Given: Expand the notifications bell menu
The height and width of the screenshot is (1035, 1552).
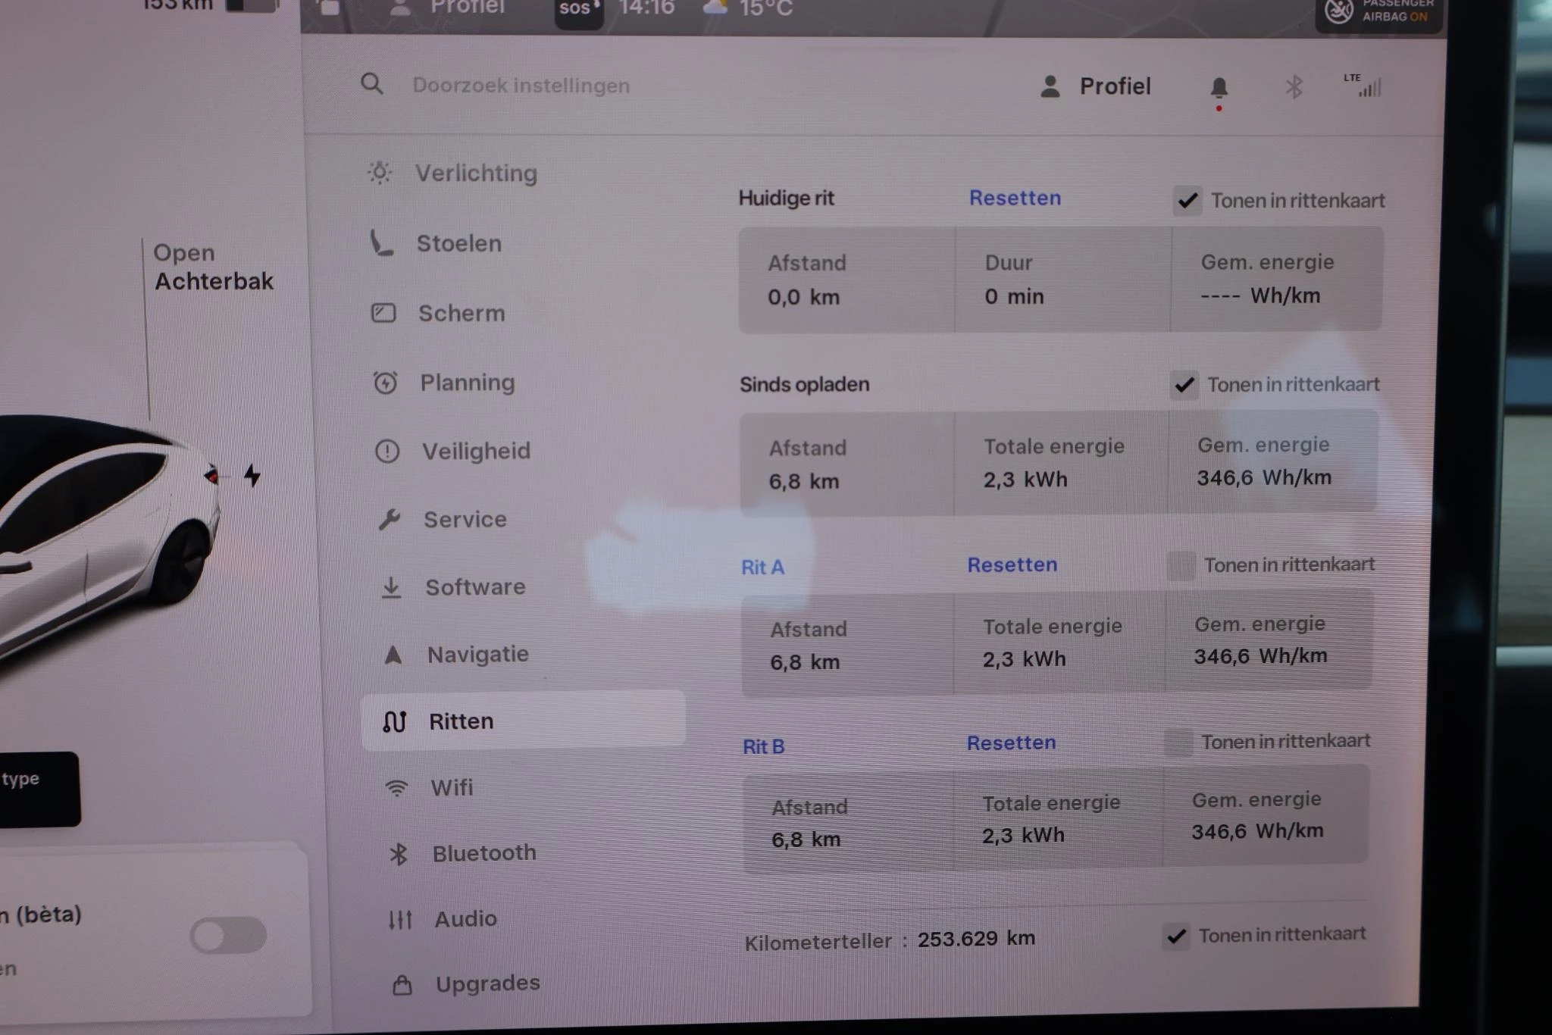Looking at the screenshot, I should click(1219, 86).
